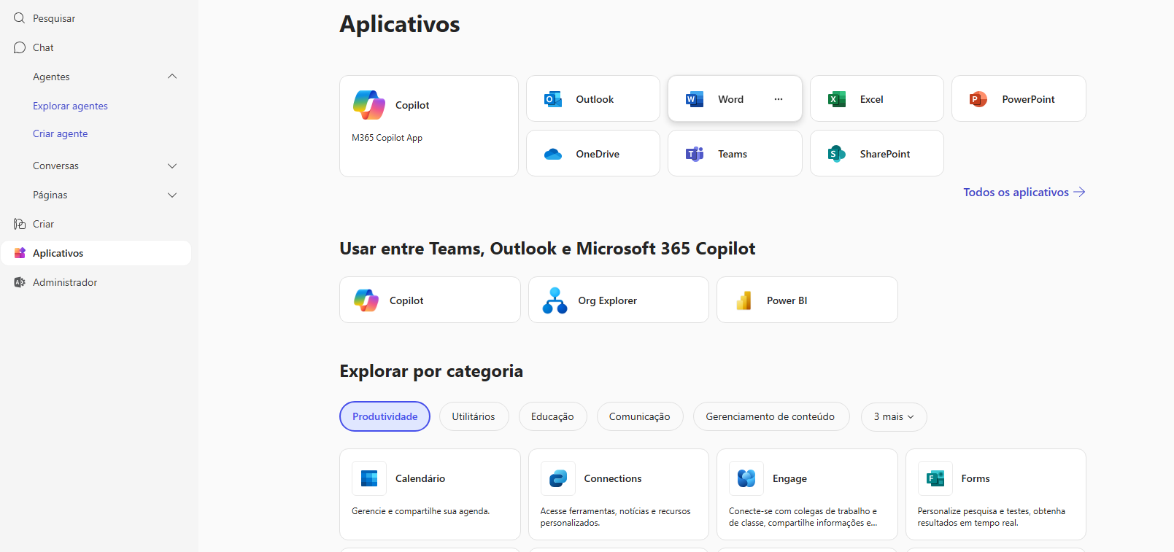Click Páginas label in sidebar
1174x552 pixels.
[50, 195]
